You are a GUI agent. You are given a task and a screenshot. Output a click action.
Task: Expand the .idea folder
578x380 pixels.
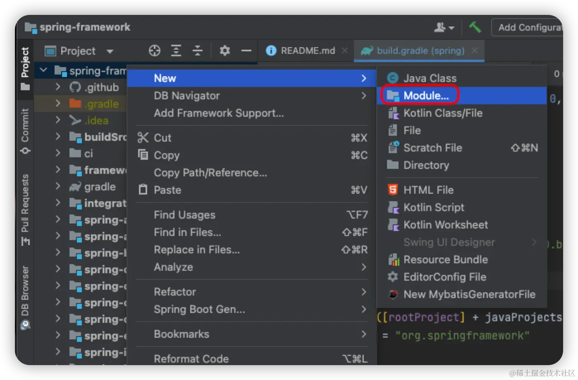pyautogui.click(x=58, y=120)
